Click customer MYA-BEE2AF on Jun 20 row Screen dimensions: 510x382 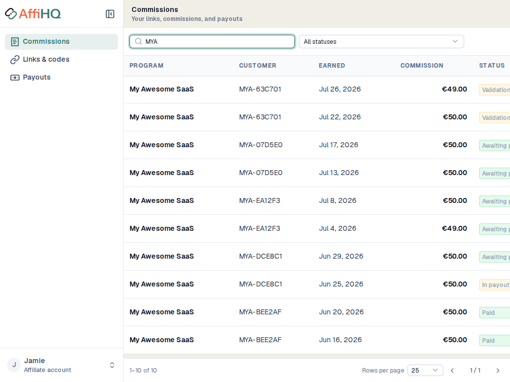[x=260, y=312]
